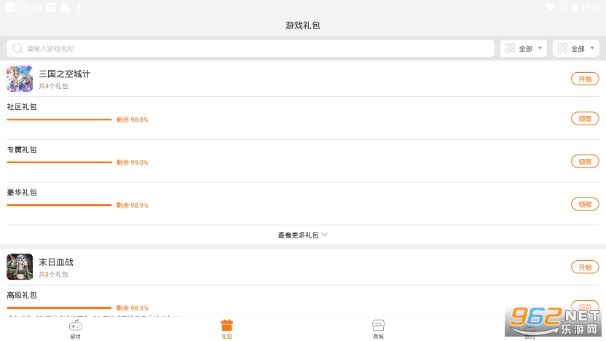Image resolution: width=606 pixels, height=341 pixels.
Task: Tap the 礼包 gift box icon
Action: (227, 326)
